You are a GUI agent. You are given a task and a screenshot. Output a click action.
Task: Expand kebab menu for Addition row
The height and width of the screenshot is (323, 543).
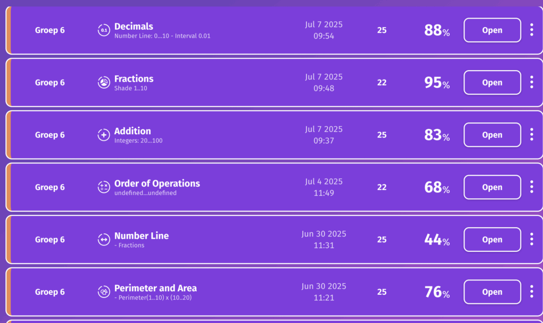pos(531,135)
